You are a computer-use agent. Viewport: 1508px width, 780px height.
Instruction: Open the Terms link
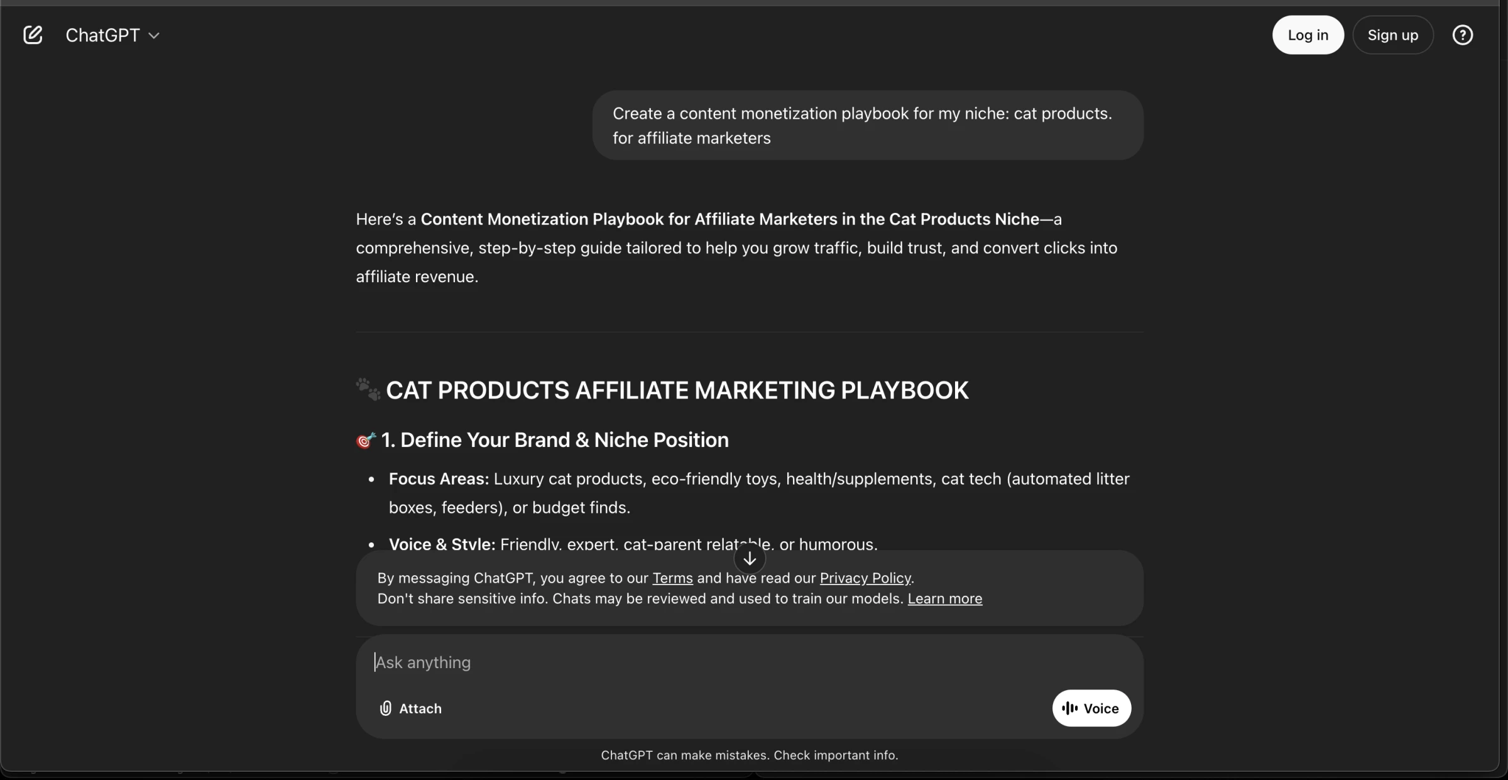pyautogui.click(x=672, y=578)
